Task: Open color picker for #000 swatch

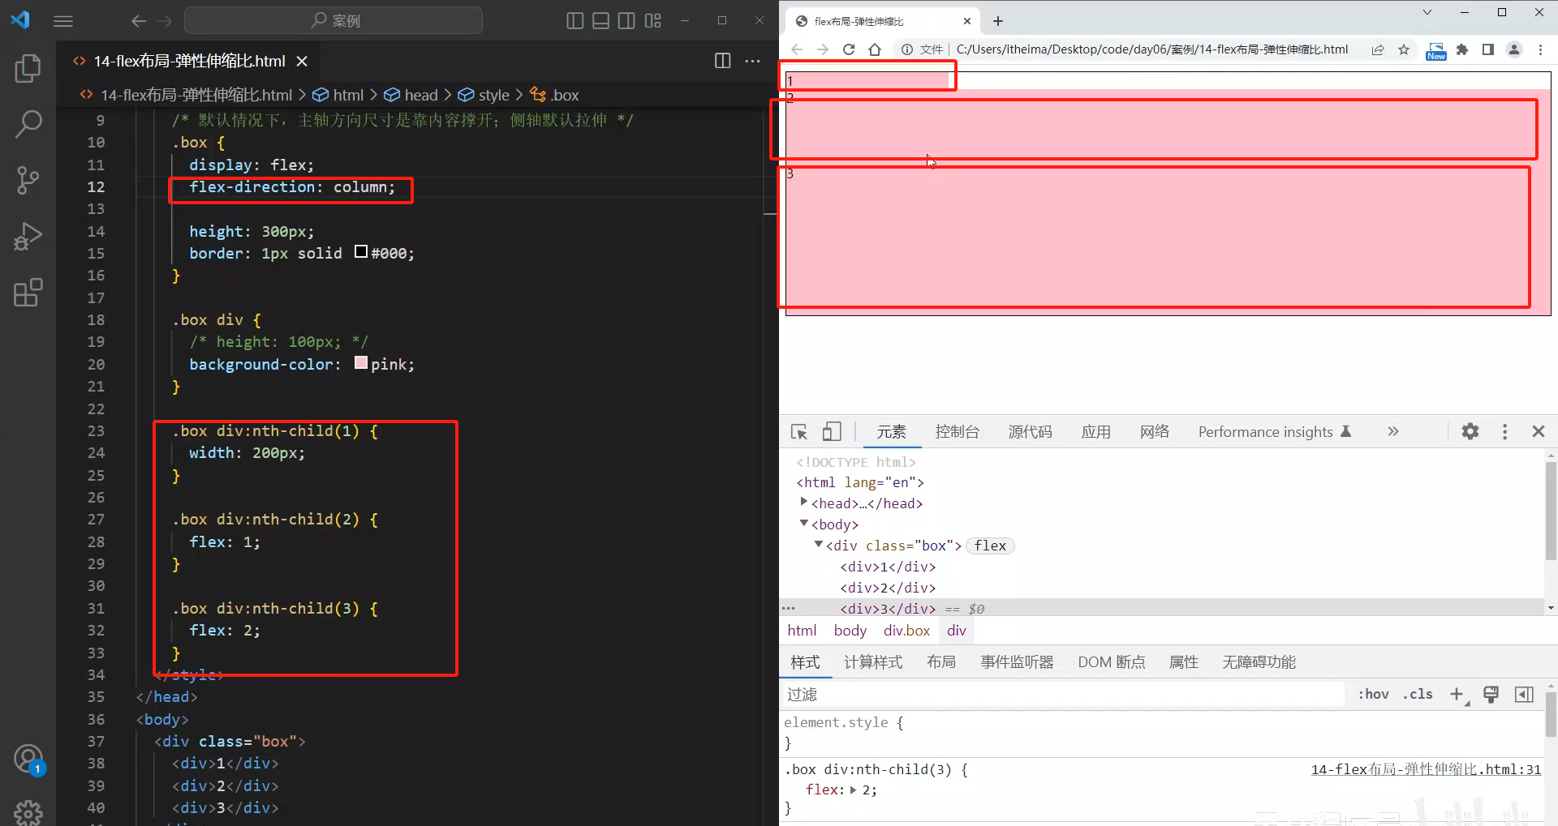Action: tap(361, 252)
